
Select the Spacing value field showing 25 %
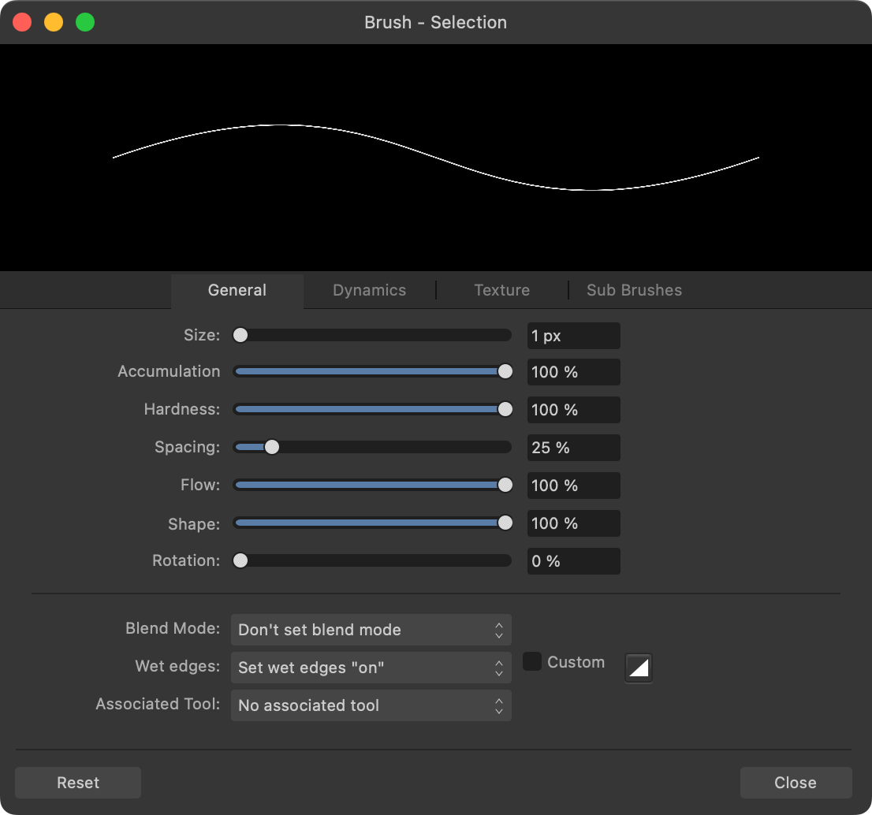573,447
